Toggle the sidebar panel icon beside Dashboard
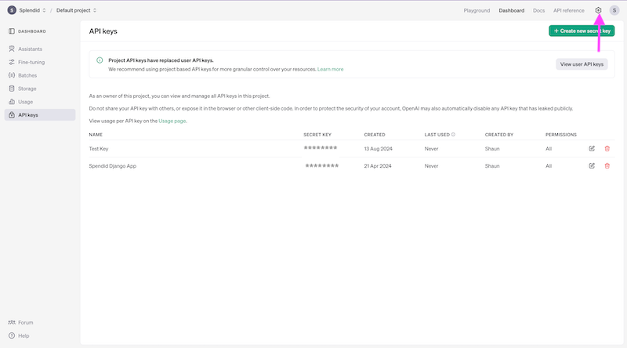Viewport: 627px width, 348px height. [12, 31]
